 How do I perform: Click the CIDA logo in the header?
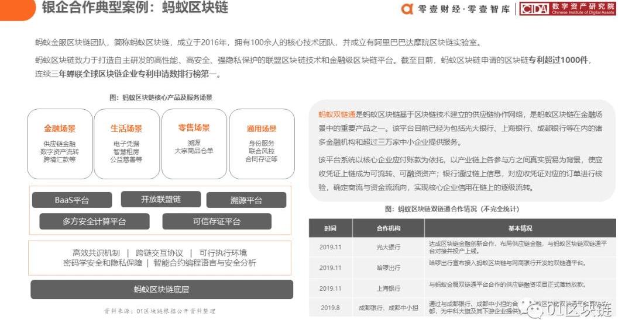pyautogui.click(x=535, y=9)
